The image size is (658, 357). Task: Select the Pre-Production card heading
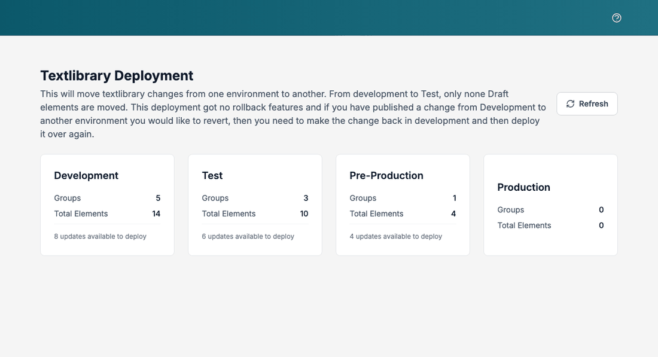click(x=386, y=175)
